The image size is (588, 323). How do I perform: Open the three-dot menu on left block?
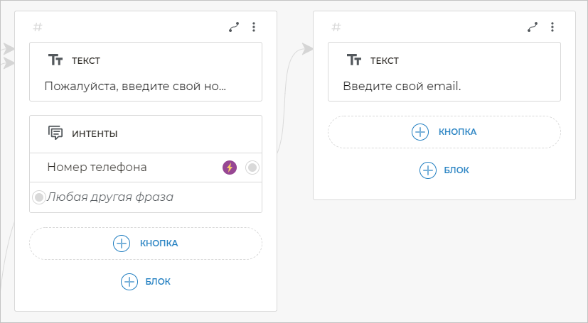click(254, 28)
